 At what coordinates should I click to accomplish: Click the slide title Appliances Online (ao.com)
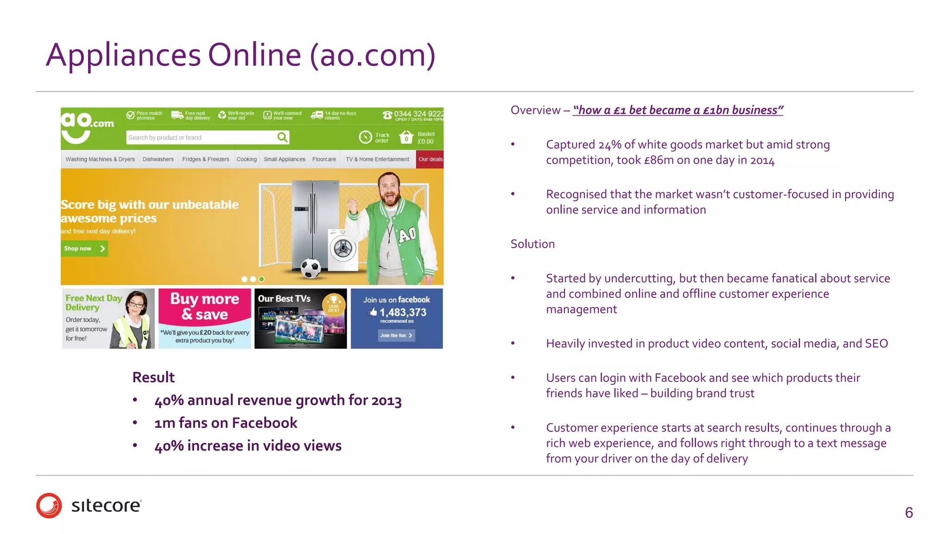tap(240, 55)
